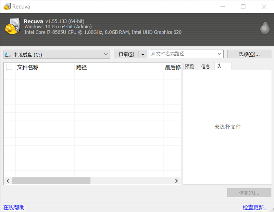Close the Recuva window
The image size is (274, 212).
coord(264,6)
